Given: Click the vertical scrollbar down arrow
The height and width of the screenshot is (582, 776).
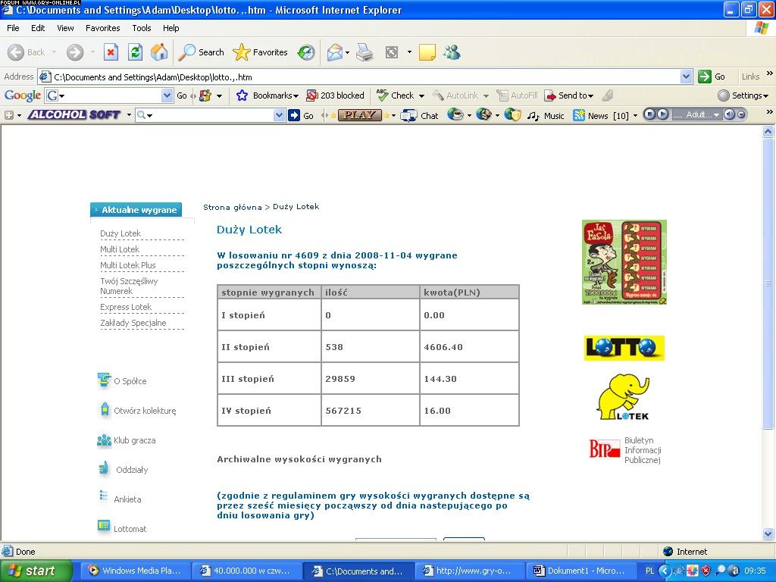Looking at the screenshot, I should pos(768,534).
